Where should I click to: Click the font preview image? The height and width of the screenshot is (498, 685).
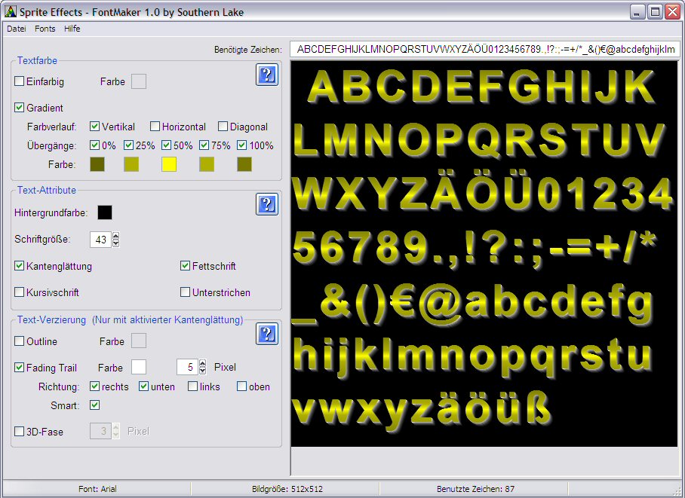tap(484, 254)
